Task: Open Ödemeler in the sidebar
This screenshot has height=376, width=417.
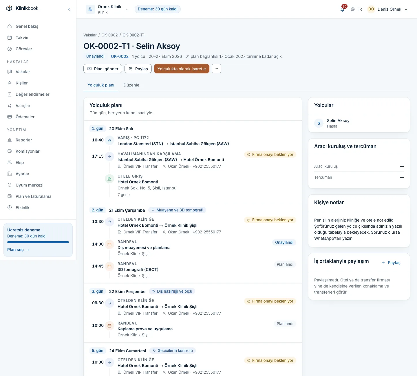Action: tap(38, 117)
